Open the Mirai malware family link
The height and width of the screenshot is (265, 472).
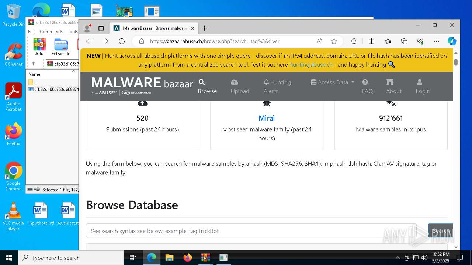point(267,118)
